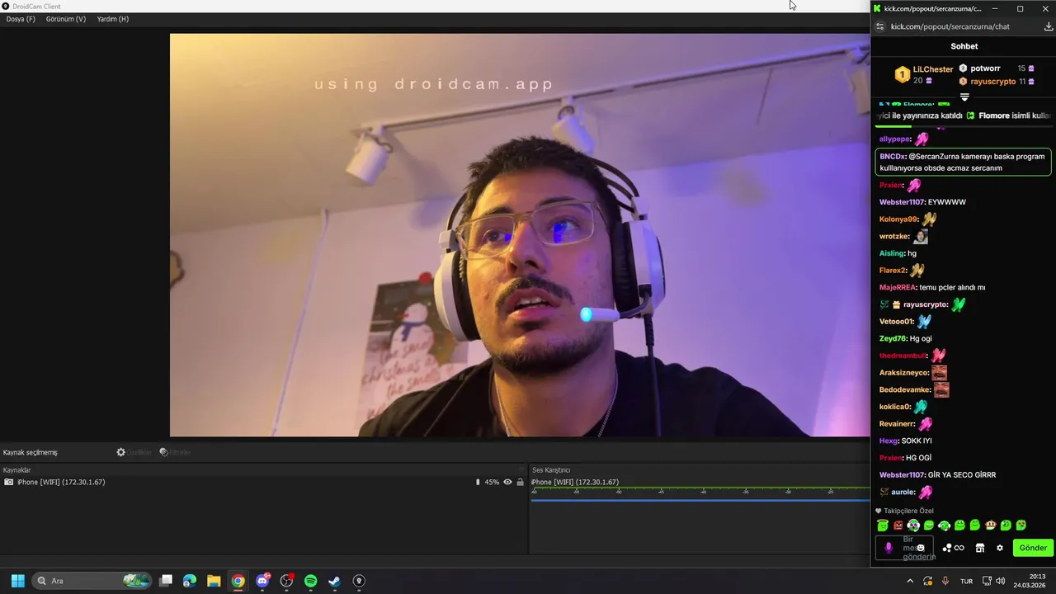Open Microsoft Edge from taskbar
Image resolution: width=1056 pixels, height=594 pixels.
(x=190, y=581)
